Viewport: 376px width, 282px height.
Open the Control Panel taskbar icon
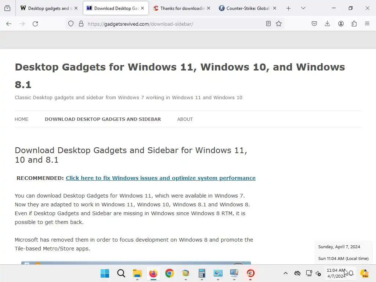(218, 273)
